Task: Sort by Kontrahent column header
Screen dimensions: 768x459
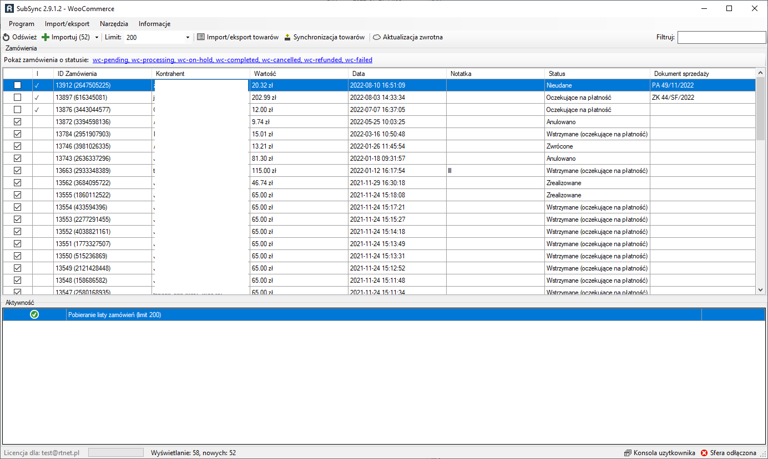Action: 201,74
